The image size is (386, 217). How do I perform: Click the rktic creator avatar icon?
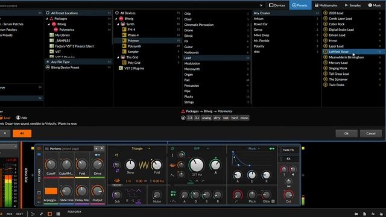click(18, 118)
